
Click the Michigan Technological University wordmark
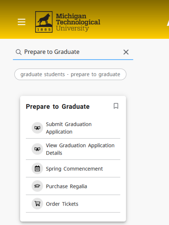click(78, 22)
